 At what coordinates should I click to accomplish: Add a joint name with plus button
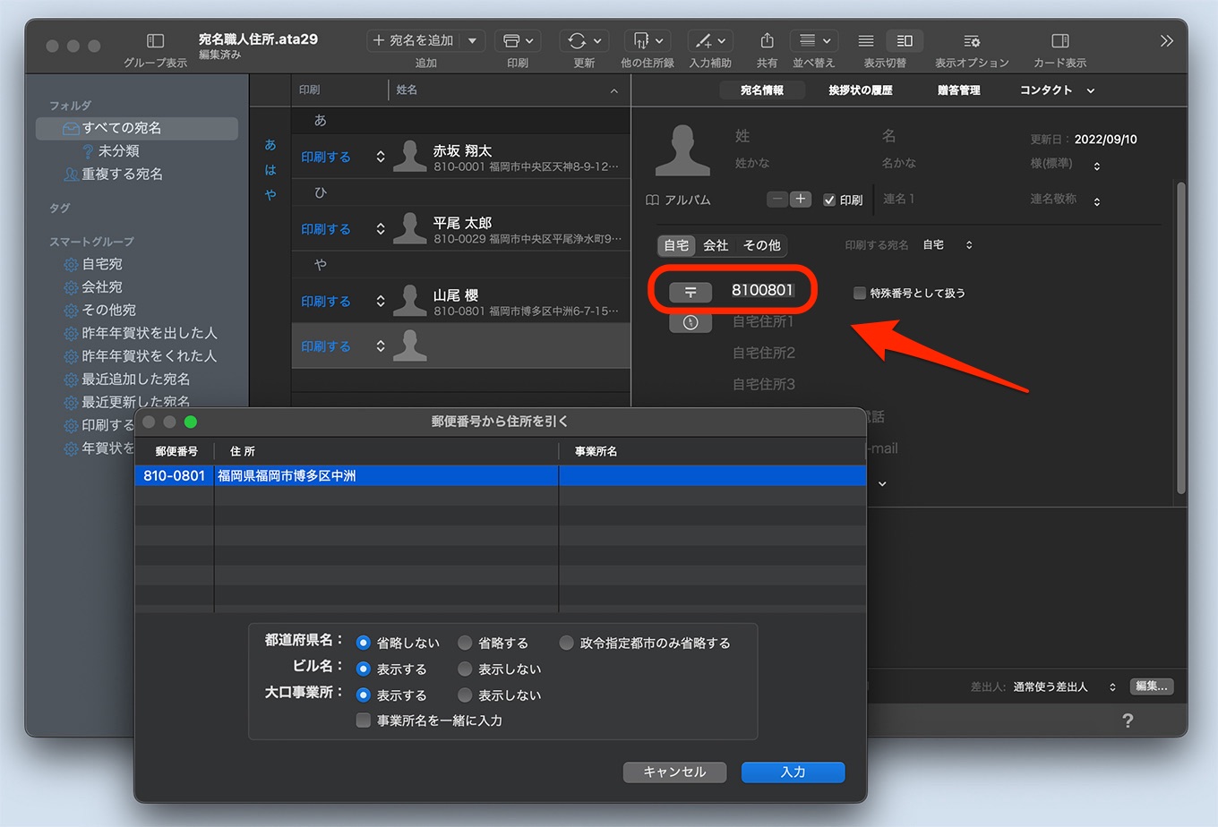(801, 200)
